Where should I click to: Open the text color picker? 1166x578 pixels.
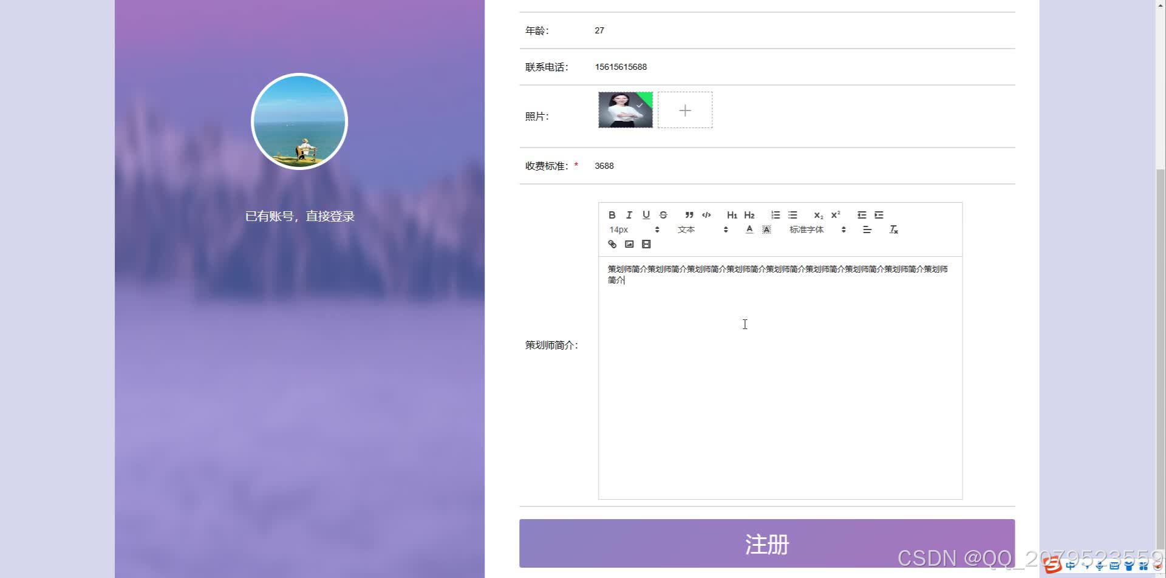pos(749,229)
